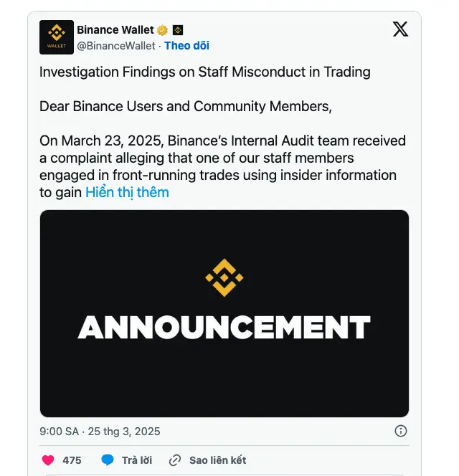This screenshot has height=476, width=459.
Task: Click the info icon beside the timestamp
Action: 401,431
